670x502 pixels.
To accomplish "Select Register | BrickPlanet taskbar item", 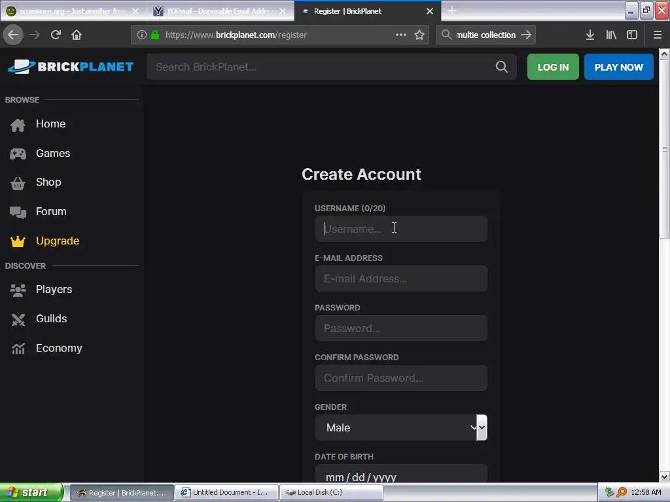I will pos(121,493).
